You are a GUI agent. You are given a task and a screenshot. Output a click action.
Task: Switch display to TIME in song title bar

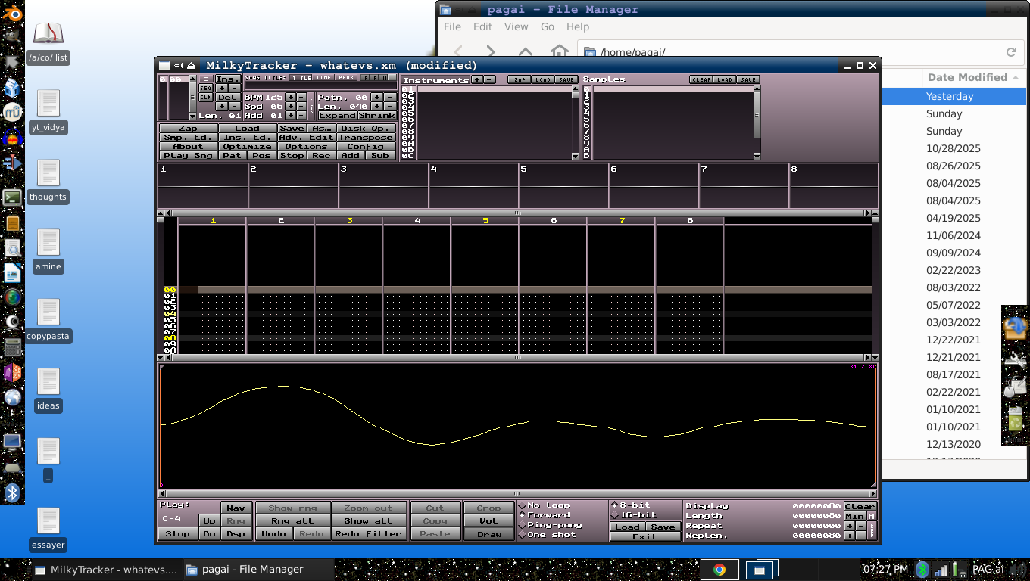pyautogui.click(x=323, y=78)
